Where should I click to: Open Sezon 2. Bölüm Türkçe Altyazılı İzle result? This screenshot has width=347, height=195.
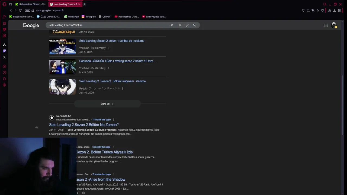(104, 152)
